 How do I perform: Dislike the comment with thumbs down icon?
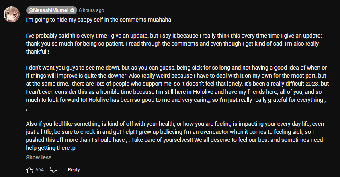click(x=53, y=170)
